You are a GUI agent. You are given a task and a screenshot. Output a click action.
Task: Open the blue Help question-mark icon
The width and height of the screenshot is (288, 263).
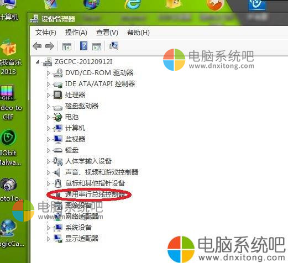(x=83, y=46)
